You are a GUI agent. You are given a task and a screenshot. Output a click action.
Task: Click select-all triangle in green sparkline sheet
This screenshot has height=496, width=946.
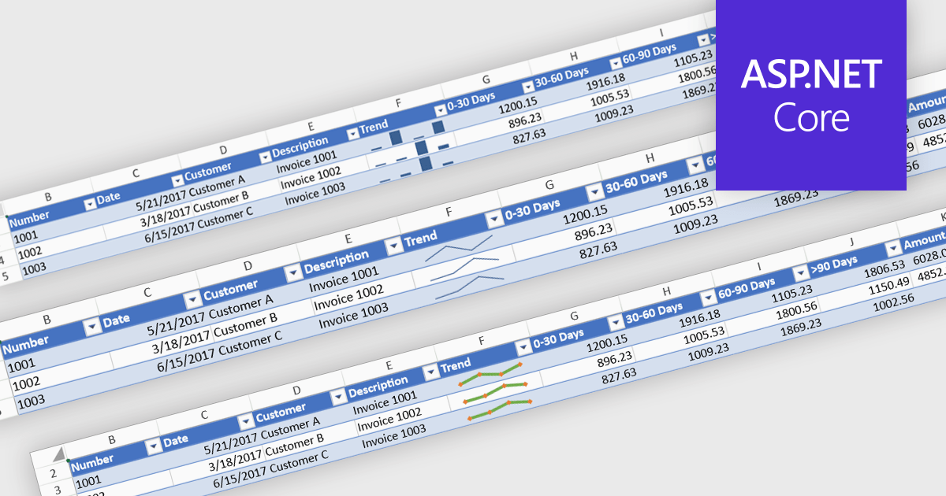(x=58, y=456)
